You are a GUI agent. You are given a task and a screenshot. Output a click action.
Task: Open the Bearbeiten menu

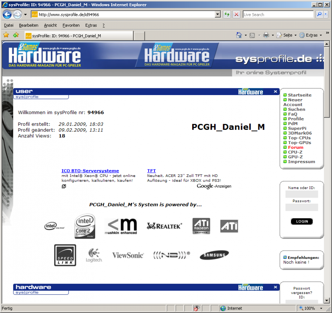pos(28,25)
